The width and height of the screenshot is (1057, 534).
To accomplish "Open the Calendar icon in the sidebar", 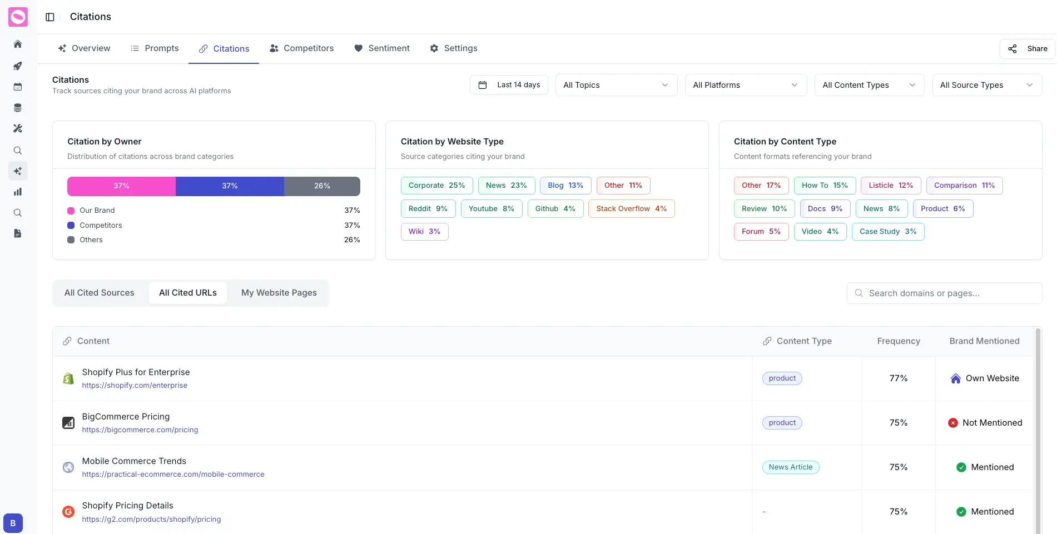I will pos(18,87).
